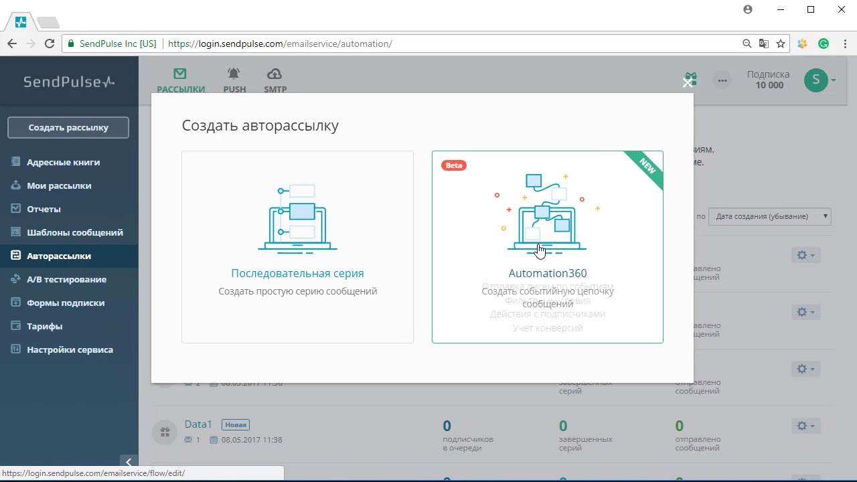This screenshot has width=857, height=482.
Task: Open the gear dropdown on first row
Action: click(x=805, y=255)
